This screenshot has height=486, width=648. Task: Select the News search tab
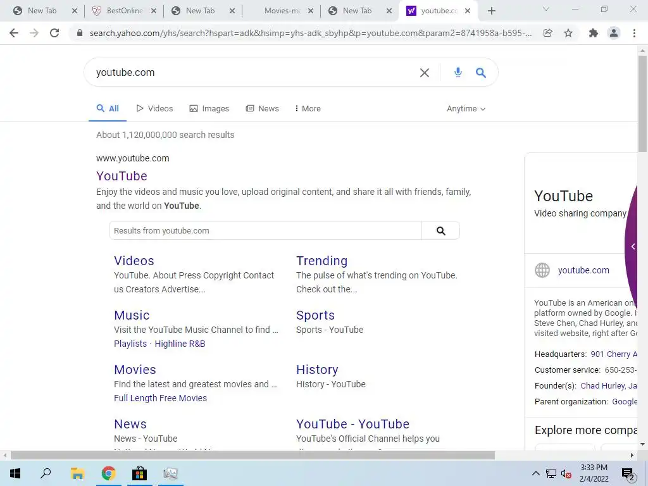263,109
